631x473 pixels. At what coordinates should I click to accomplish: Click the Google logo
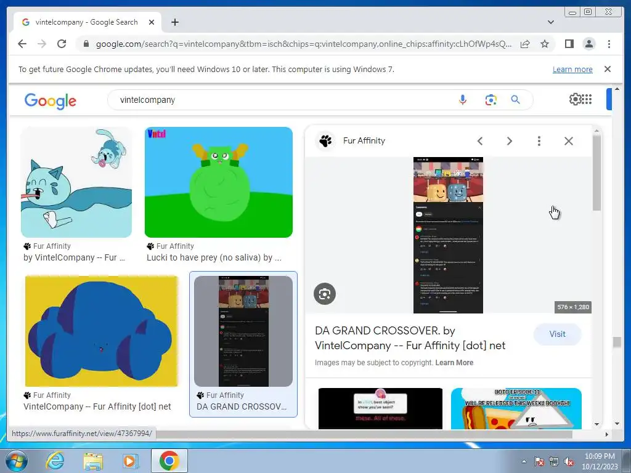pyautogui.click(x=51, y=100)
